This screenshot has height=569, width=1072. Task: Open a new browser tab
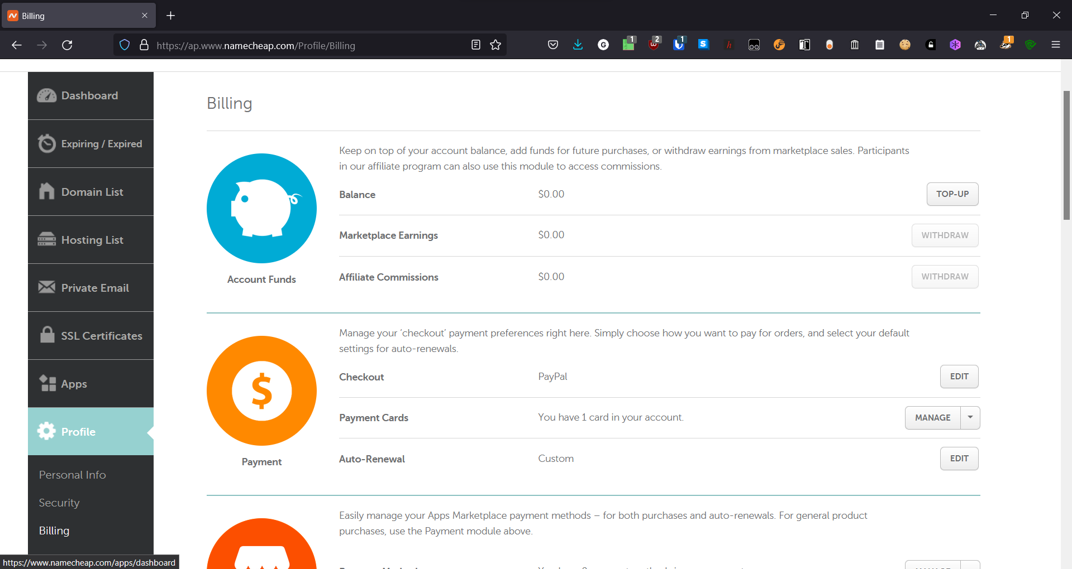click(x=171, y=16)
